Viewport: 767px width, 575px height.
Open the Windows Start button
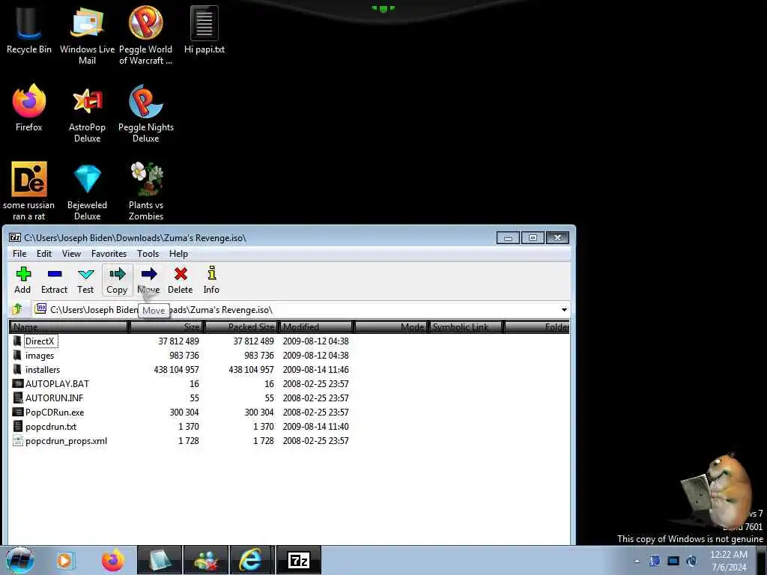(20, 560)
